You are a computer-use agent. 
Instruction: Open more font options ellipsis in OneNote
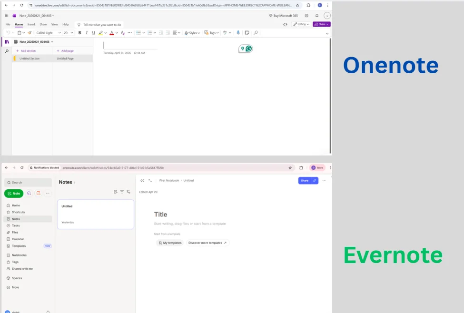[x=129, y=32]
